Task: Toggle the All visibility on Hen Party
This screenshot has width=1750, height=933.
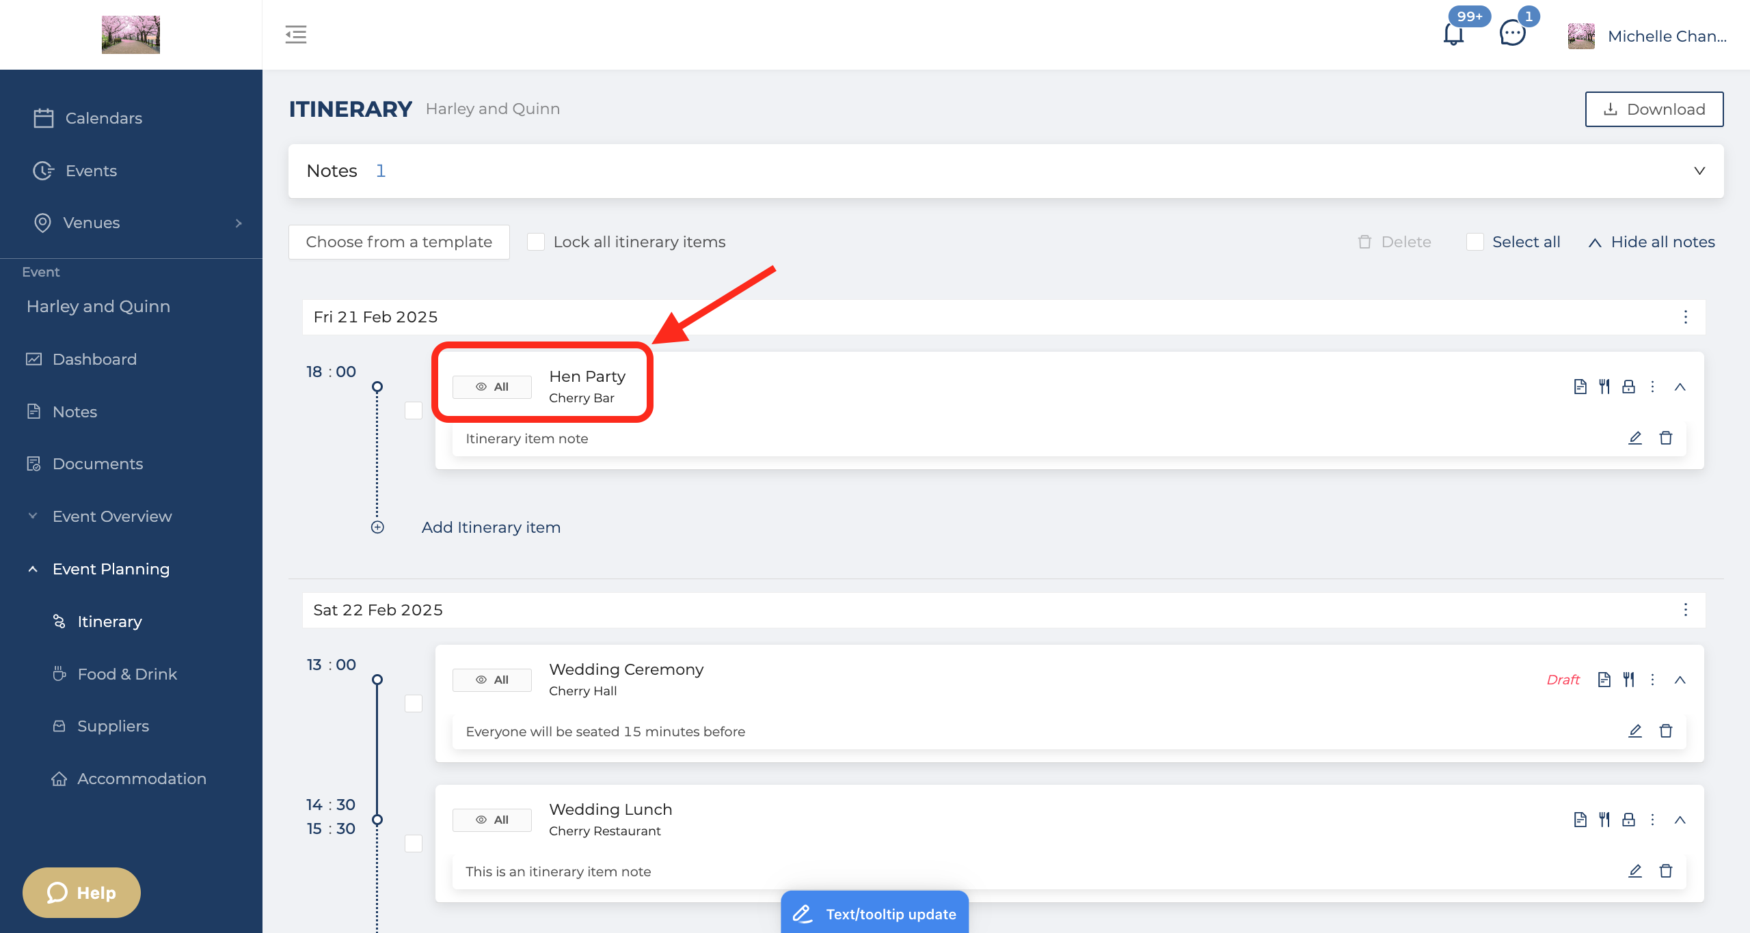Action: (492, 387)
